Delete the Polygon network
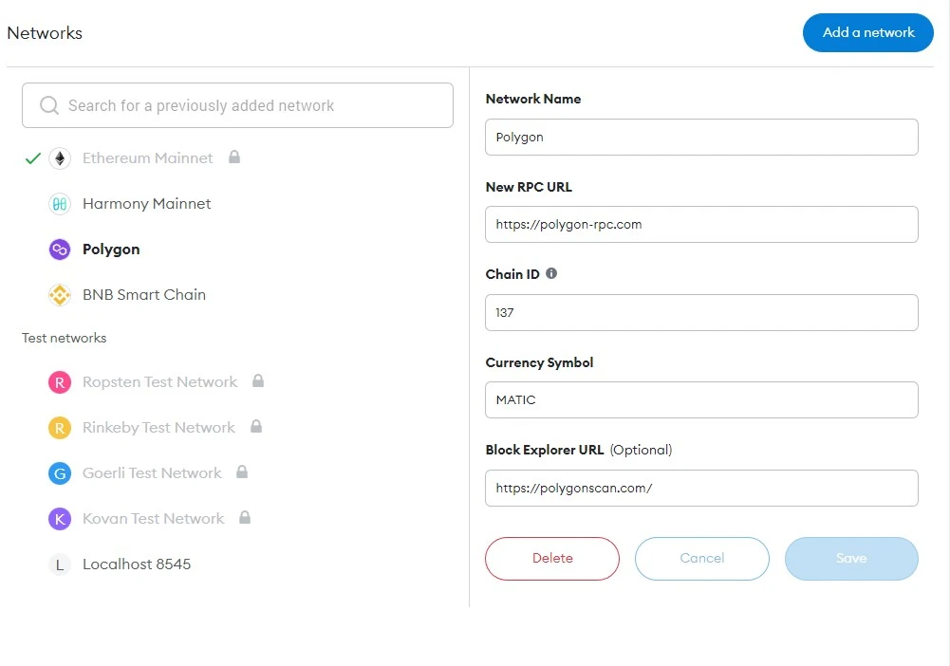 [x=552, y=558]
